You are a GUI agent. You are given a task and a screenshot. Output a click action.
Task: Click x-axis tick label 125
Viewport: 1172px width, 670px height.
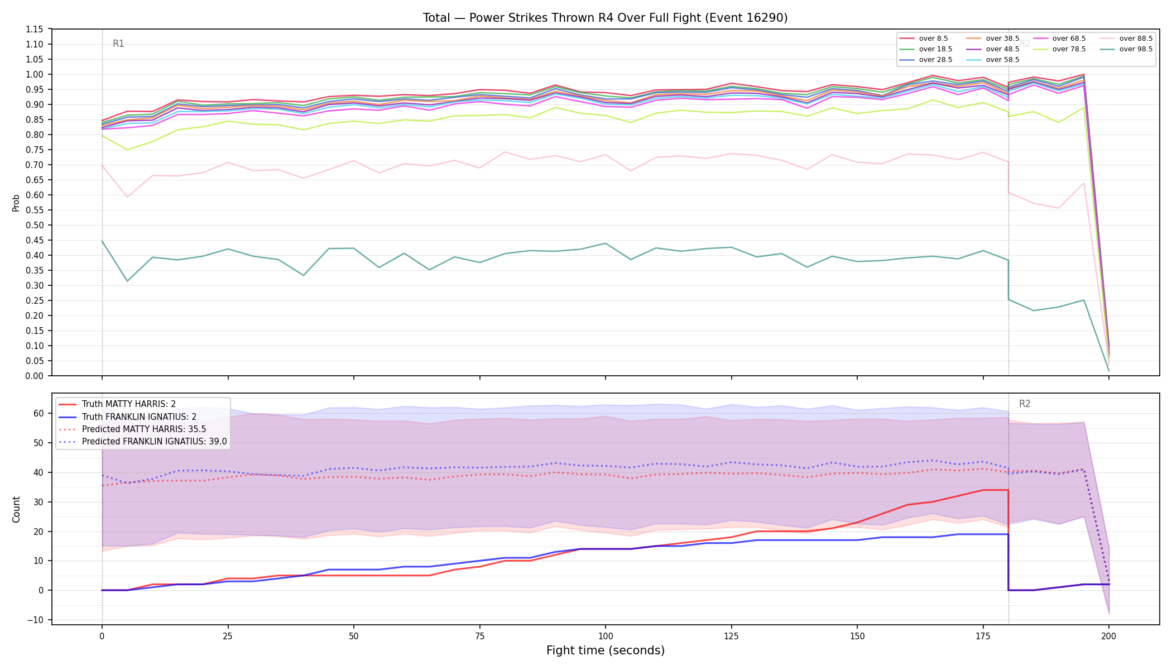731,636
